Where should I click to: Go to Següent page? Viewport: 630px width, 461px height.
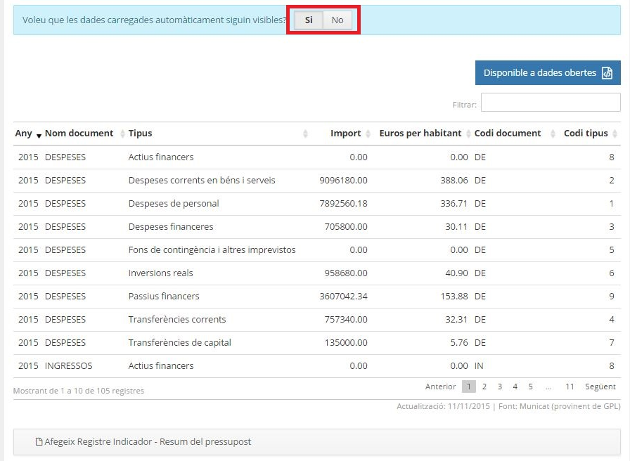pos(600,387)
